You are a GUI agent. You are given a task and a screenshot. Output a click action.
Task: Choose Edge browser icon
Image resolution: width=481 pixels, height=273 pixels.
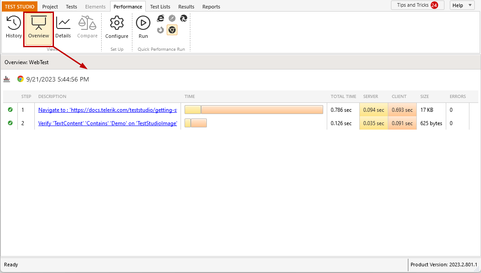(x=184, y=18)
